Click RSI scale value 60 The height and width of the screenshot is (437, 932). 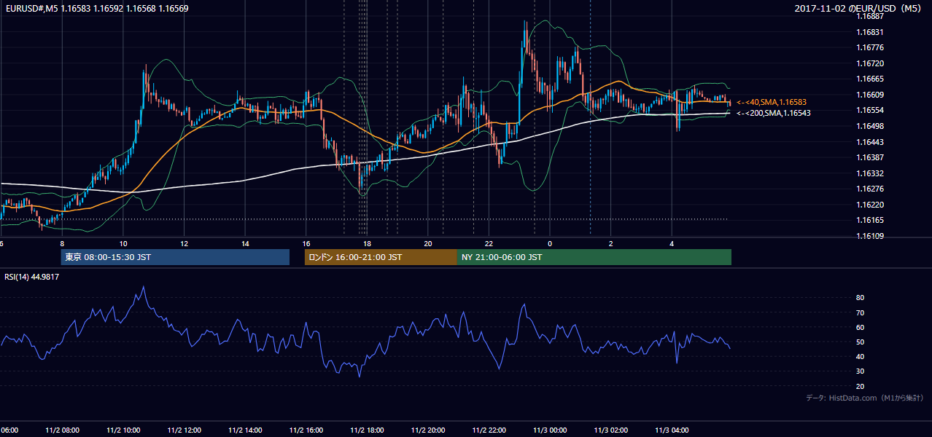coord(861,328)
